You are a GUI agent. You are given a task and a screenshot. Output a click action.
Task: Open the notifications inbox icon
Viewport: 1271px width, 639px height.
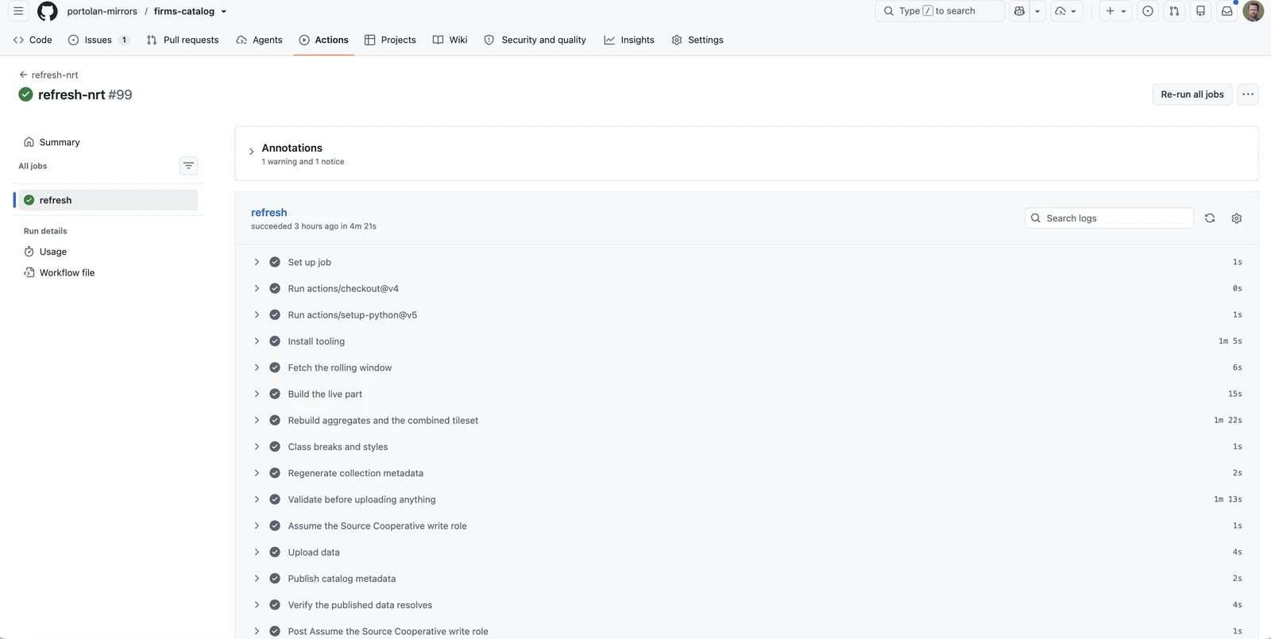click(1227, 11)
